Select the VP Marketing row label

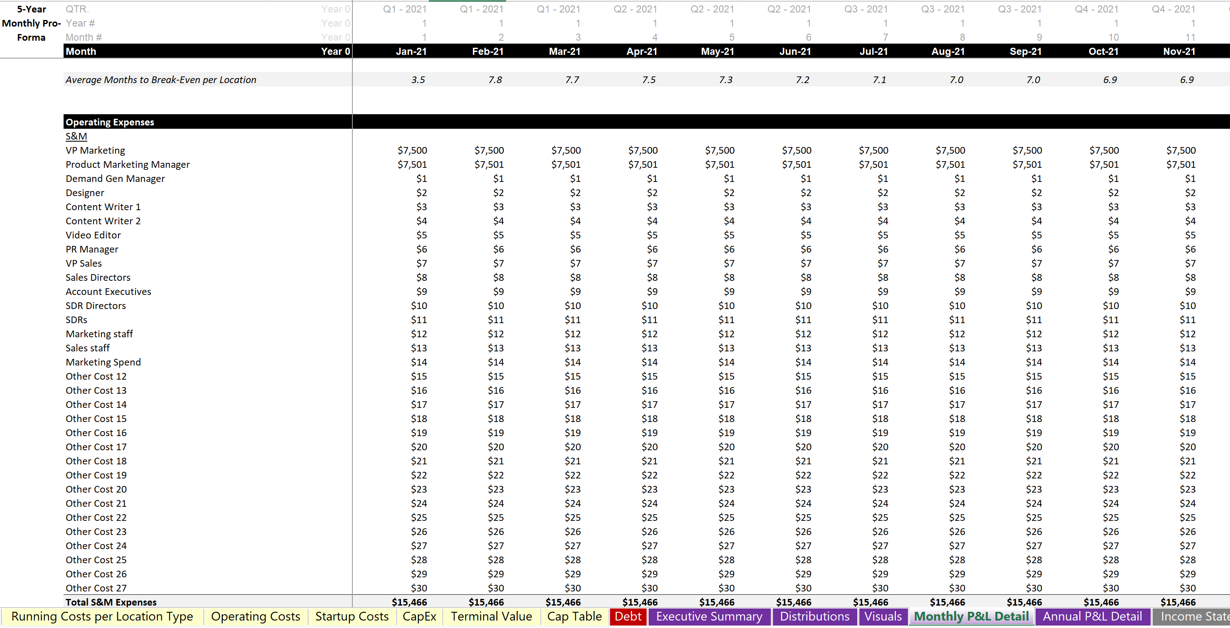click(x=95, y=150)
